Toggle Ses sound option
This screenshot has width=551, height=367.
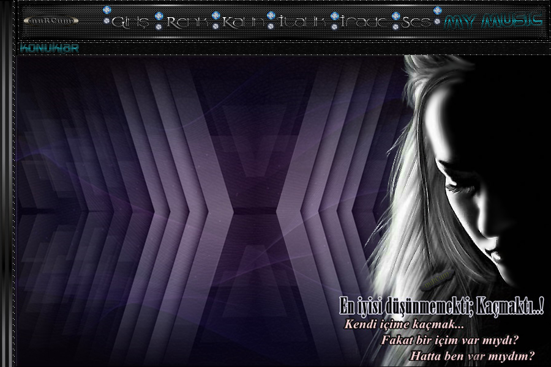[417, 23]
